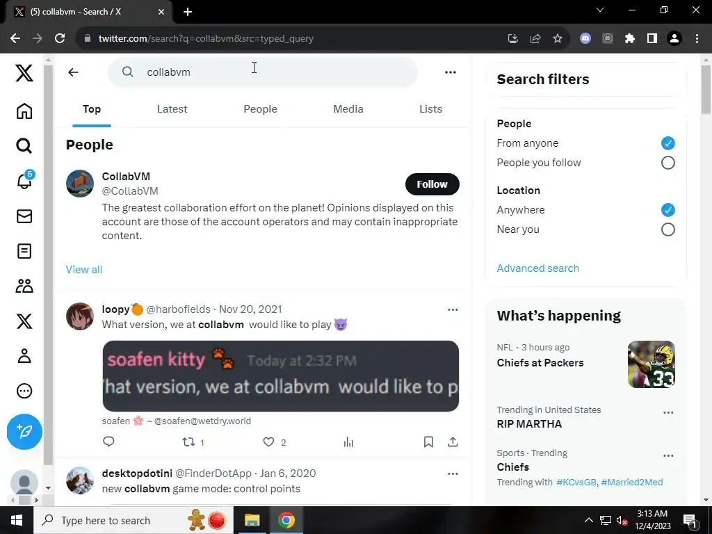Viewport: 712px width, 534px height.
Task: Open Windows Start menu
Action: (x=17, y=520)
